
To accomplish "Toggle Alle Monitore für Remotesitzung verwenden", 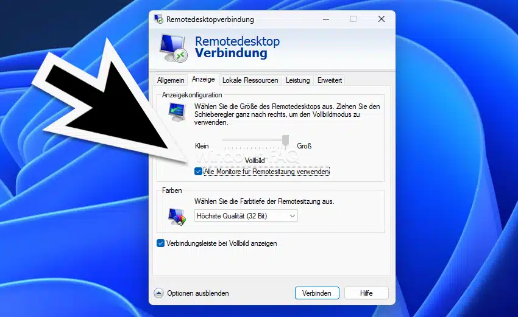I will click(199, 172).
